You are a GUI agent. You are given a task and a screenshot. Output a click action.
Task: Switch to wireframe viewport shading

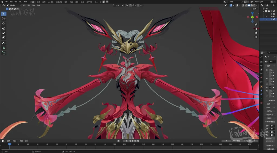pos(246,5)
